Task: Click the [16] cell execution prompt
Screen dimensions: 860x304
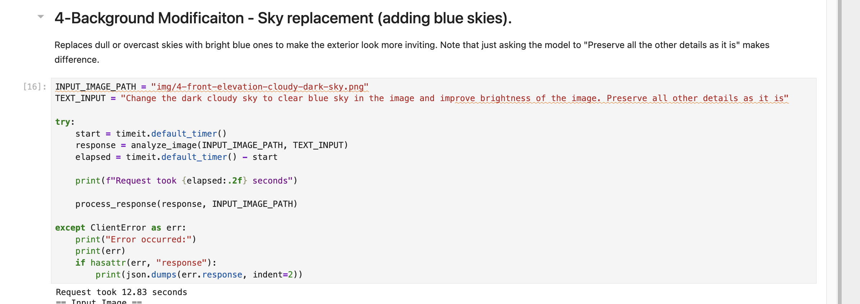Action: point(34,87)
